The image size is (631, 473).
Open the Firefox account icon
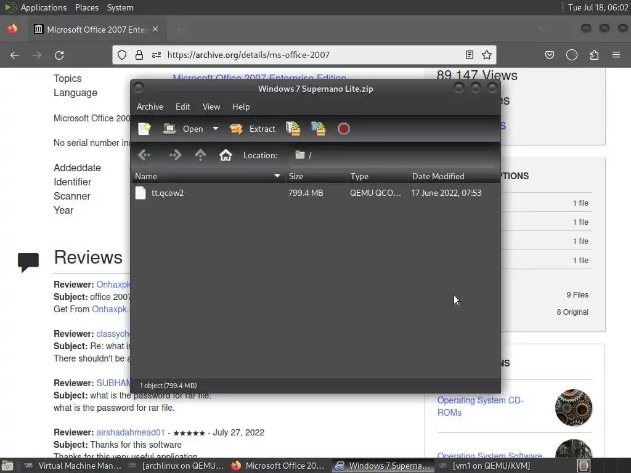pyautogui.click(x=572, y=55)
